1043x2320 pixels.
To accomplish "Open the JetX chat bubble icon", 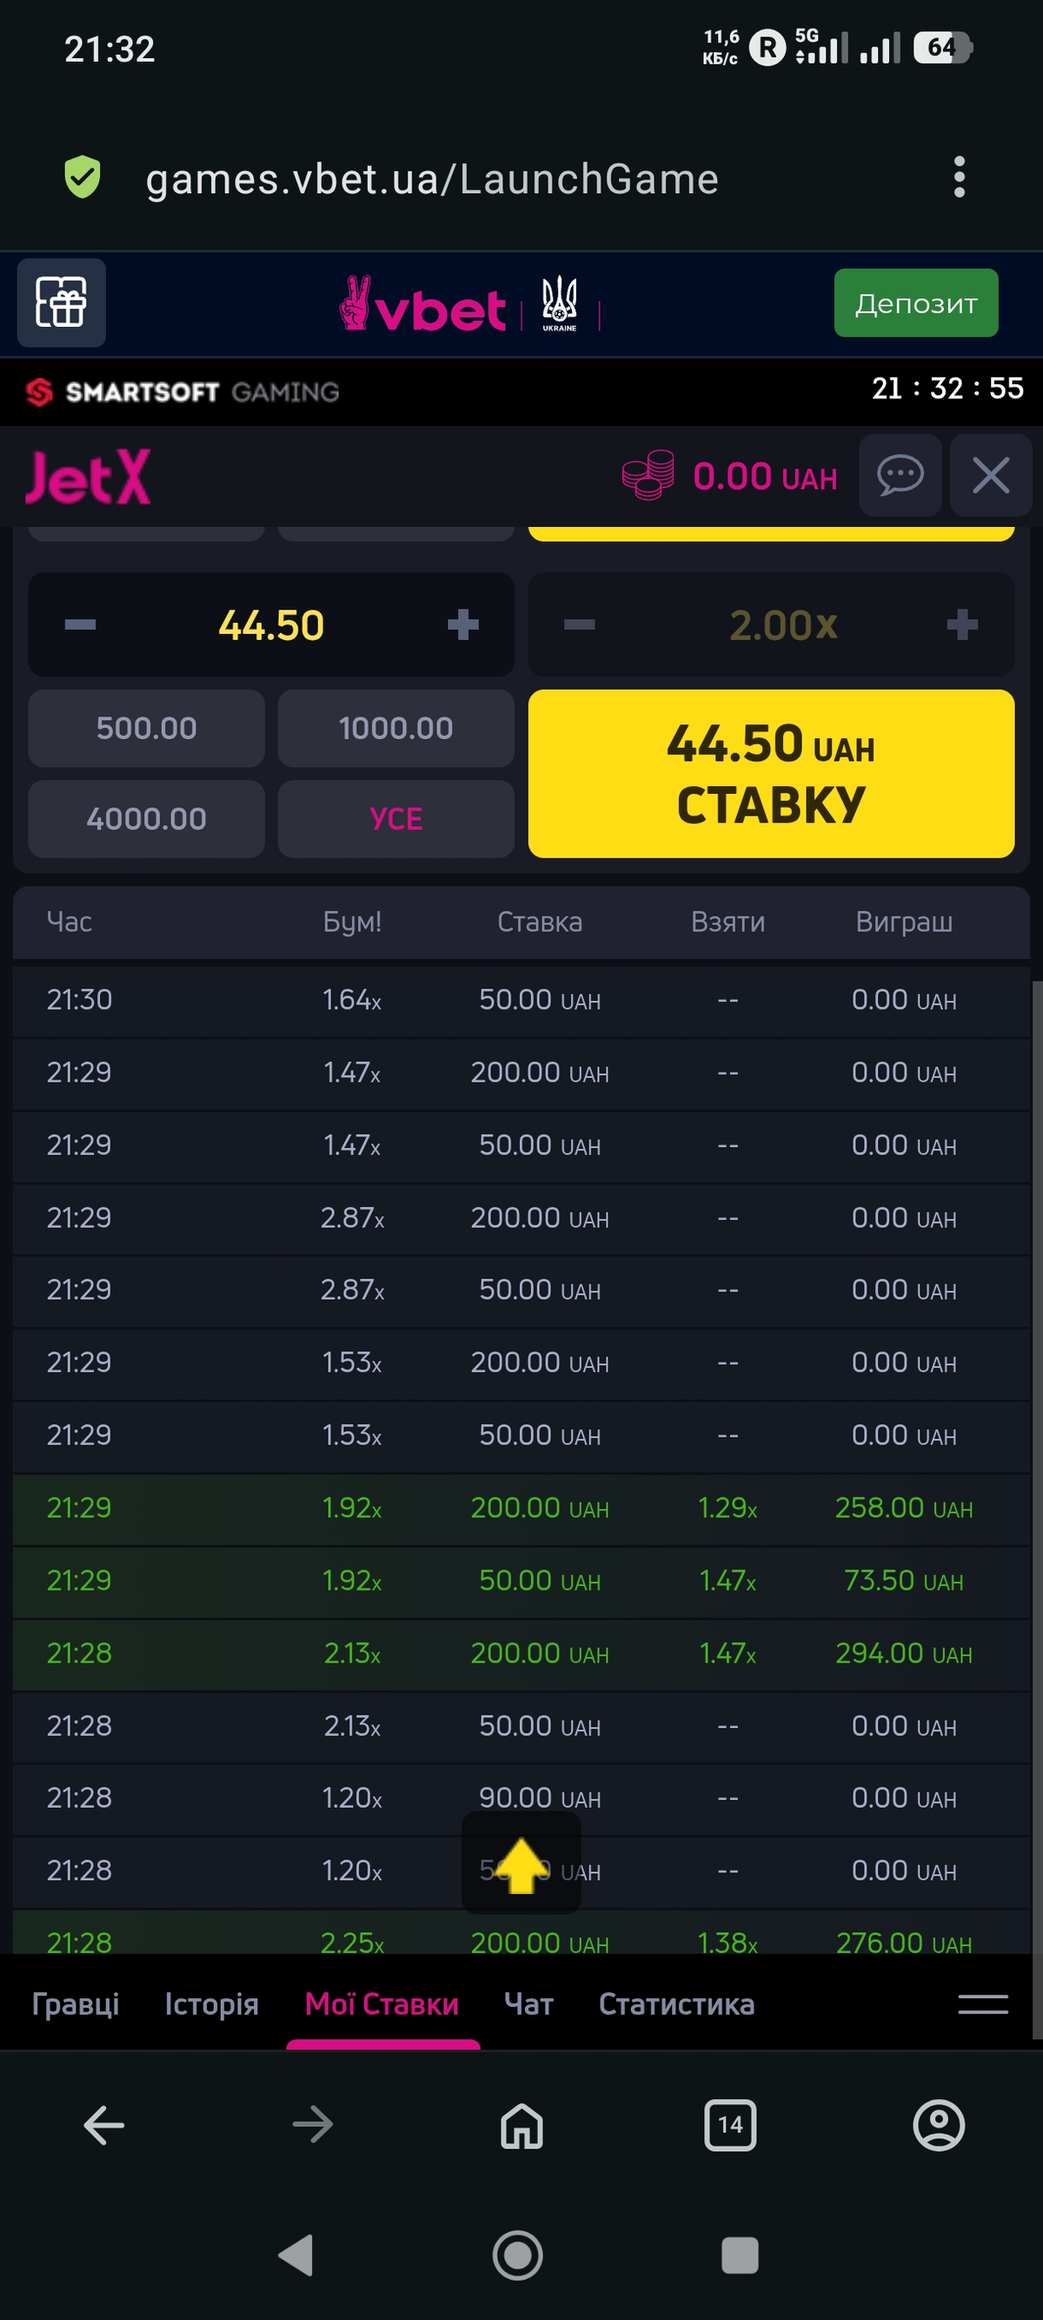I will click(x=899, y=475).
